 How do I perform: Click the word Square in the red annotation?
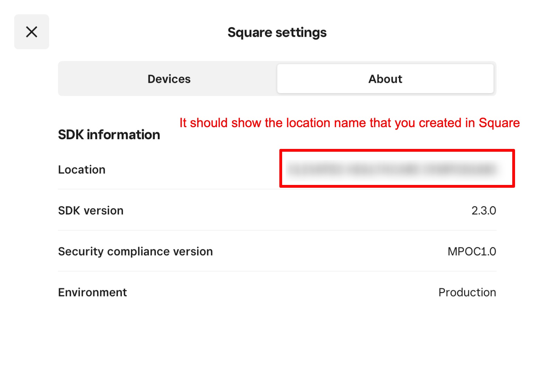[499, 123]
